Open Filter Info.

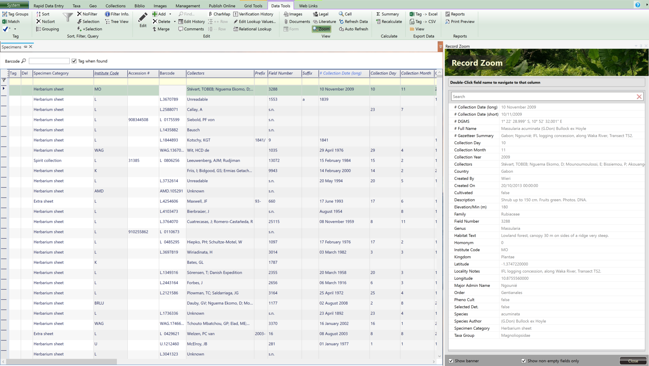tap(117, 14)
